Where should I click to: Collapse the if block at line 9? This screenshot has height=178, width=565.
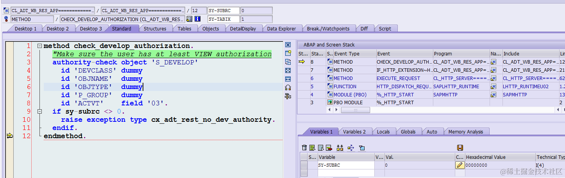pos(39,112)
